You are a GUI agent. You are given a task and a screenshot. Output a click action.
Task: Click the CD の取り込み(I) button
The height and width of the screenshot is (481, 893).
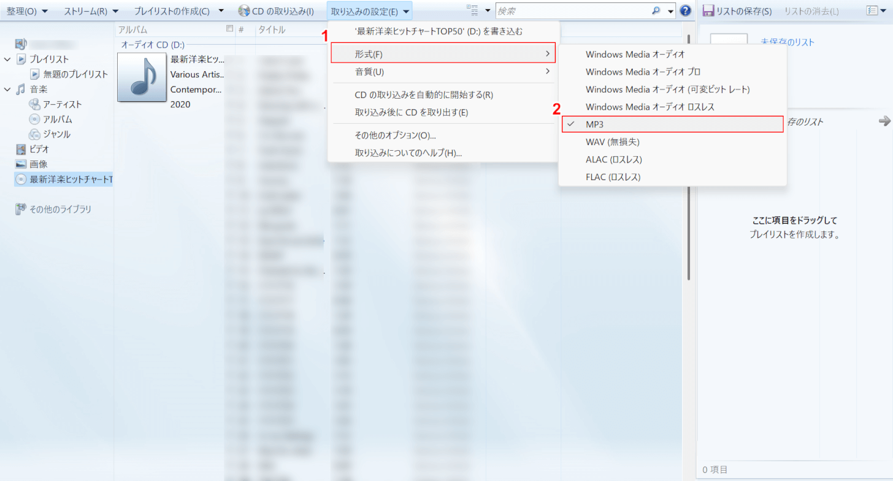(x=276, y=11)
